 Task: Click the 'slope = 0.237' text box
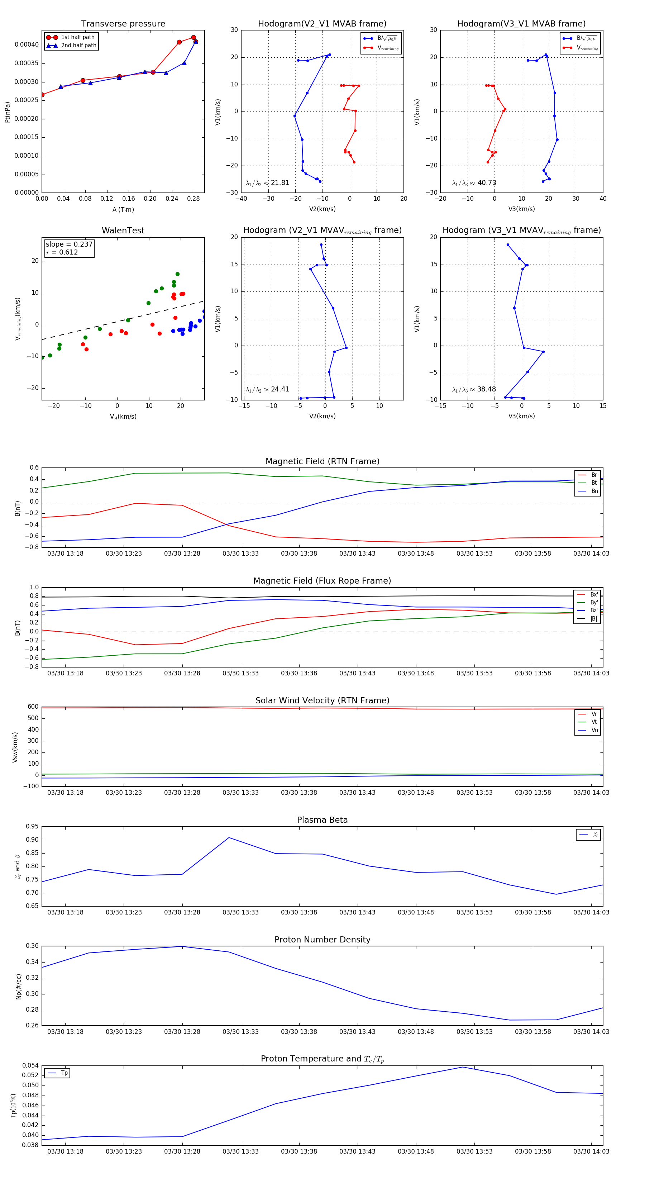coord(69,244)
